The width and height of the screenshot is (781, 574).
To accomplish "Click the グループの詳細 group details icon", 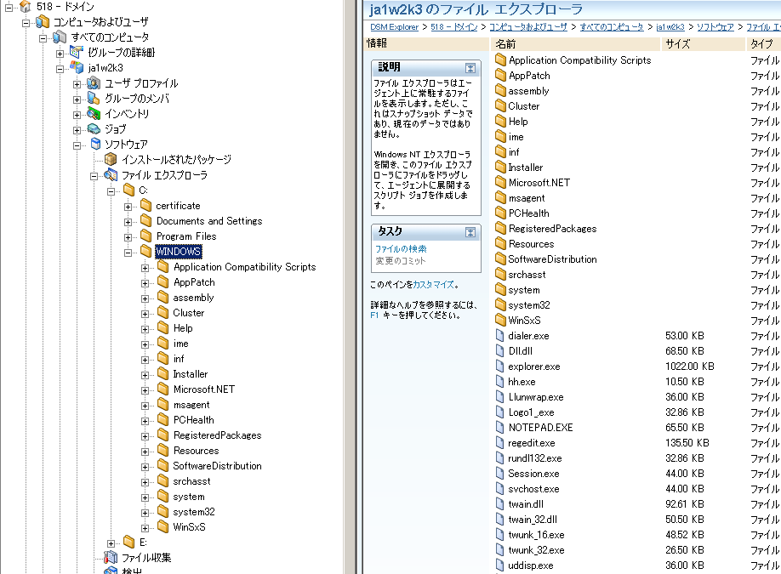I will pyautogui.click(x=77, y=52).
